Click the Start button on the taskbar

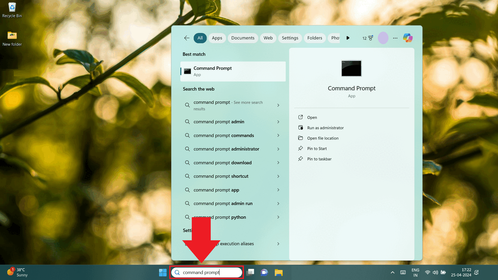click(162, 272)
